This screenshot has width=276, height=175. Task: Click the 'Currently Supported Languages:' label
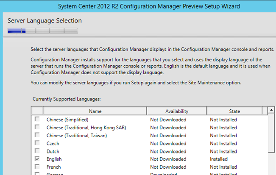click(67, 99)
